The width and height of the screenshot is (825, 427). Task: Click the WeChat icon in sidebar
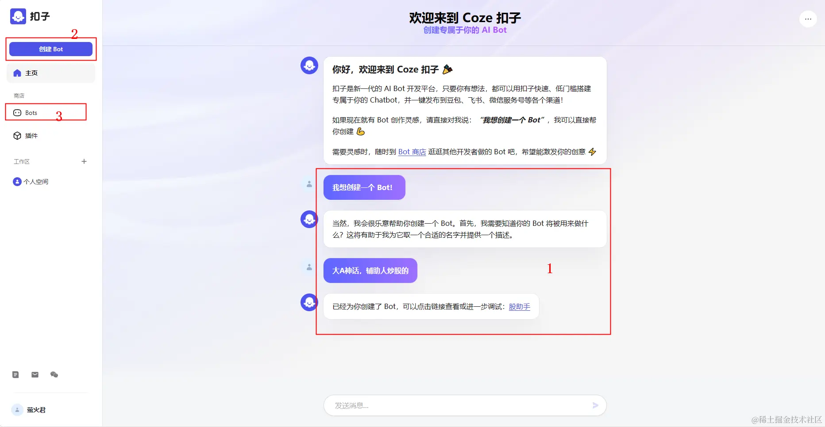54,375
